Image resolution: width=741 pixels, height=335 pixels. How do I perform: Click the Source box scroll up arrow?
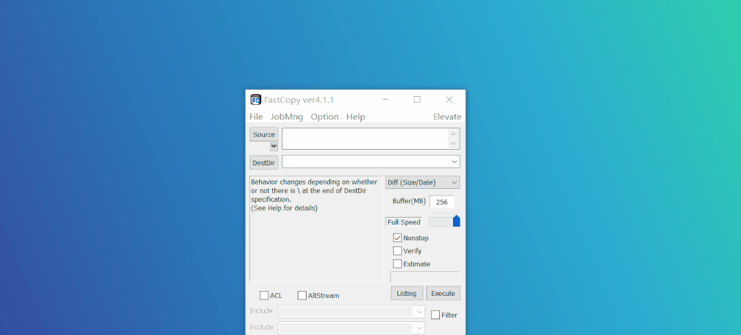point(453,134)
